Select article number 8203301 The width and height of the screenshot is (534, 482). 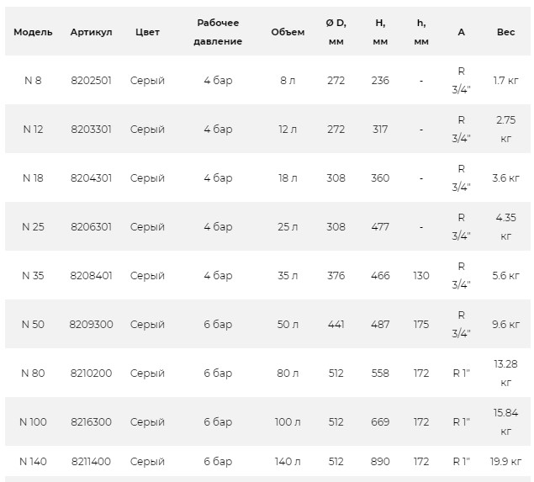pyautogui.click(x=91, y=130)
